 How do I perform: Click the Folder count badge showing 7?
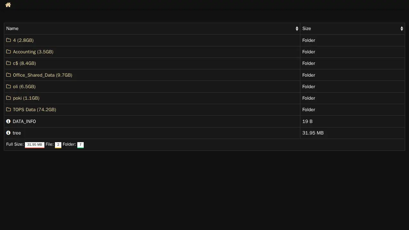pos(81,145)
